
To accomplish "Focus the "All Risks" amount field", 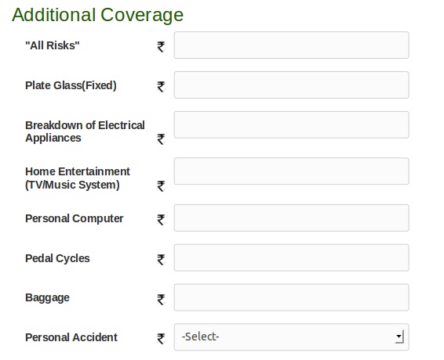I will 291,45.
